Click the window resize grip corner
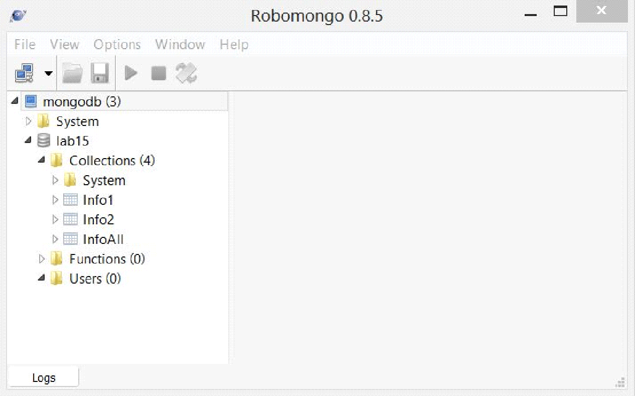Screen dimensions: 635x396 click(x=621, y=382)
